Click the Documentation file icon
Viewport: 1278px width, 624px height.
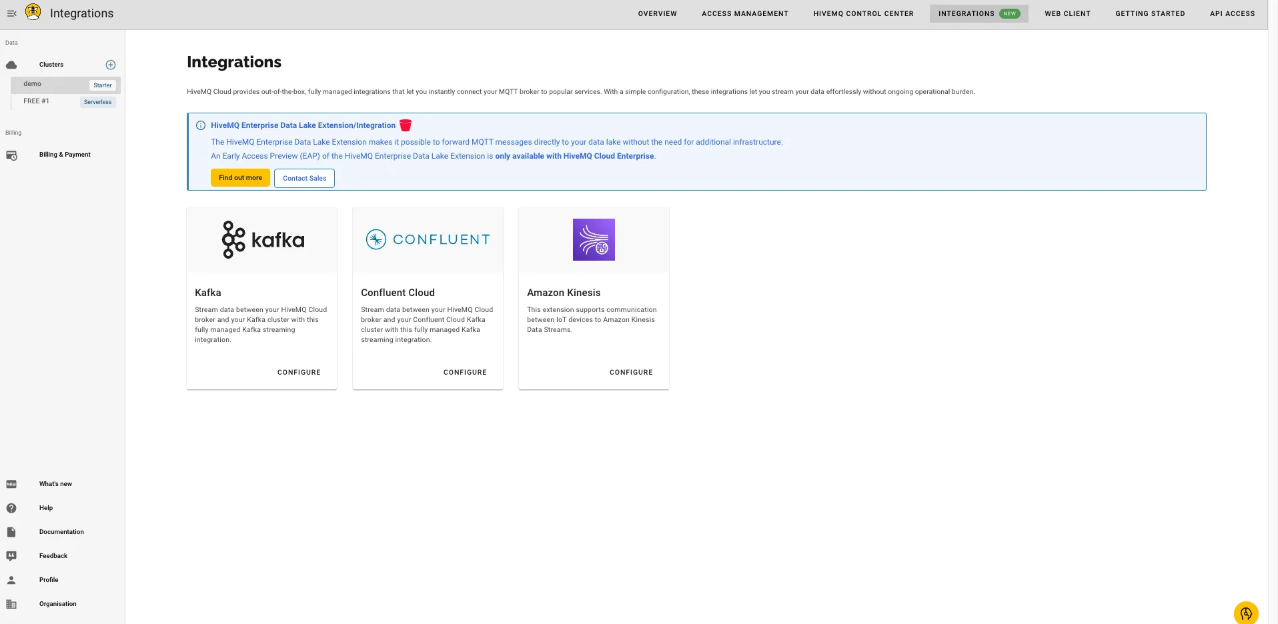click(11, 532)
